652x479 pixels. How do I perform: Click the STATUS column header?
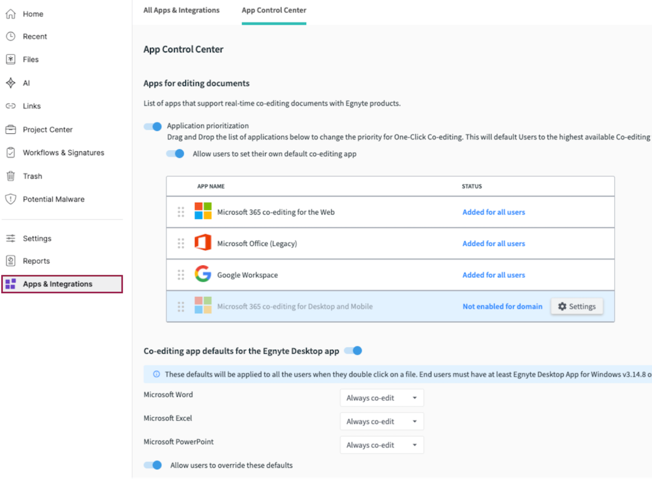tap(471, 186)
